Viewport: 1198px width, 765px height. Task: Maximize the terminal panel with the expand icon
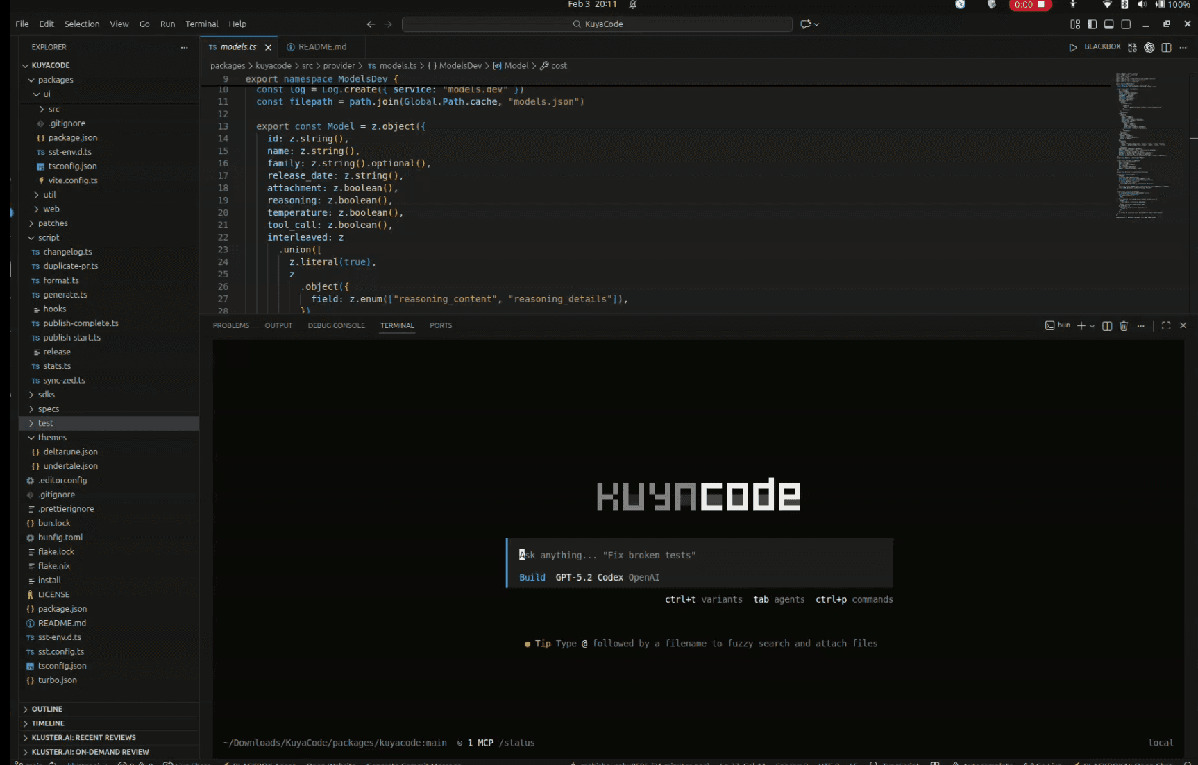(1167, 326)
